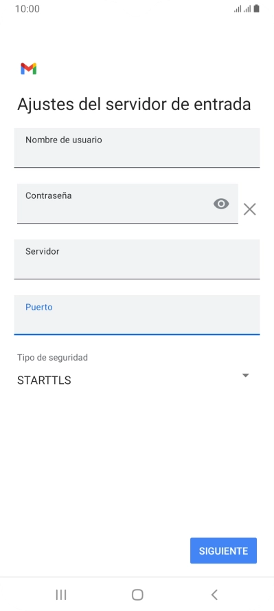This screenshot has width=274, height=611.
Task: Tap the Puerto field label
Action: click(39, 307)
